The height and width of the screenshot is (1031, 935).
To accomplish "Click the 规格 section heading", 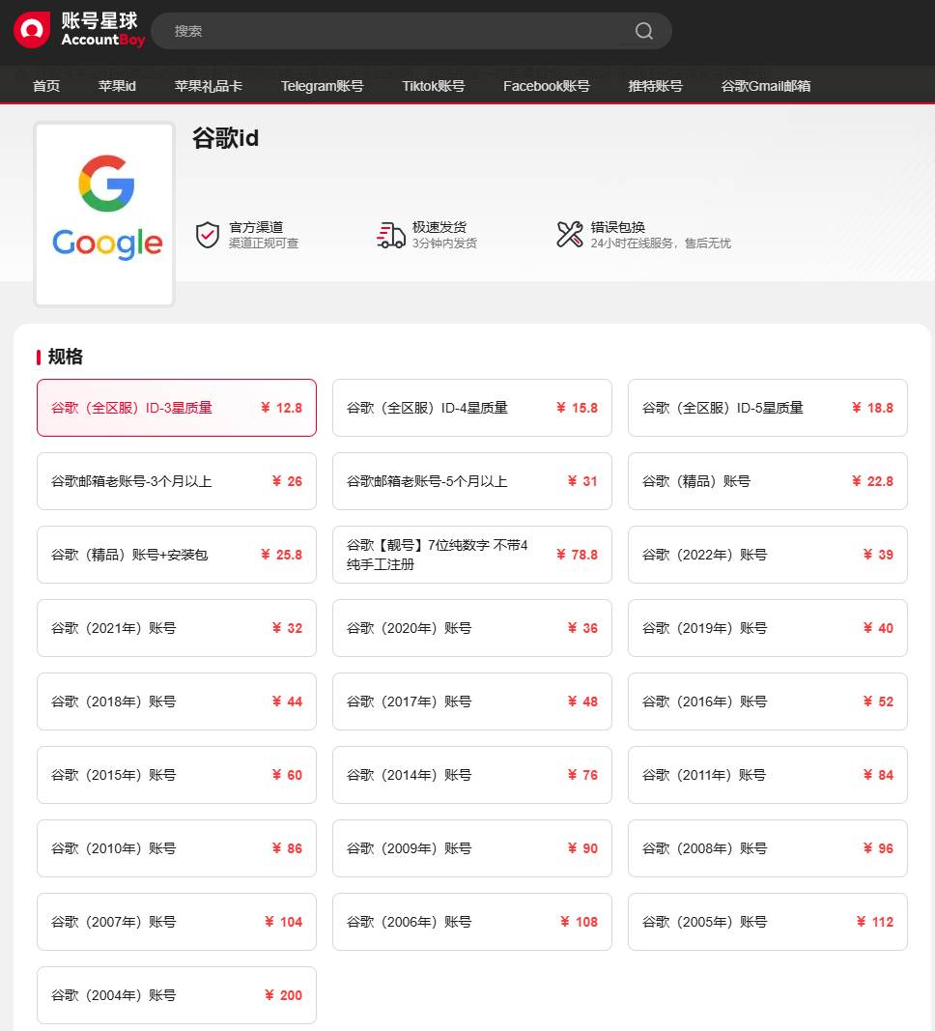I will 65,357.
